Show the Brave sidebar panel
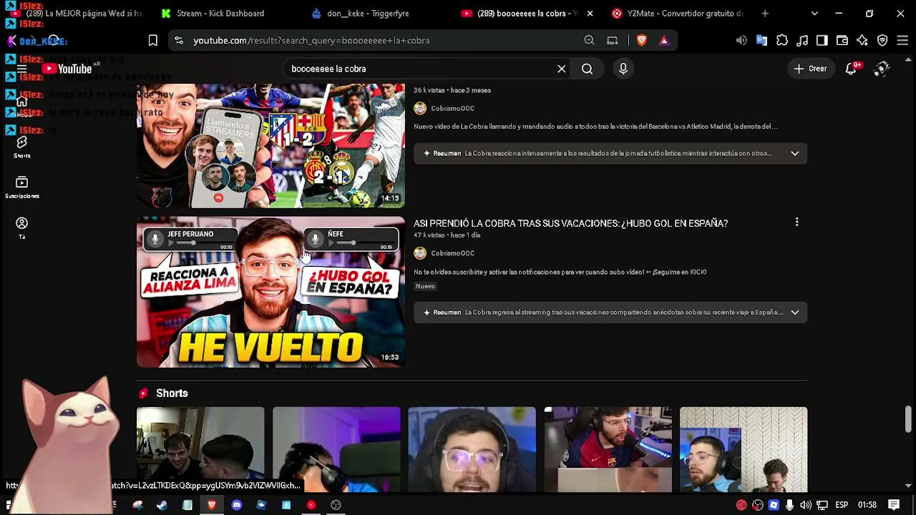The height and width of the screenshot is (515, 916). click(822, 41)
